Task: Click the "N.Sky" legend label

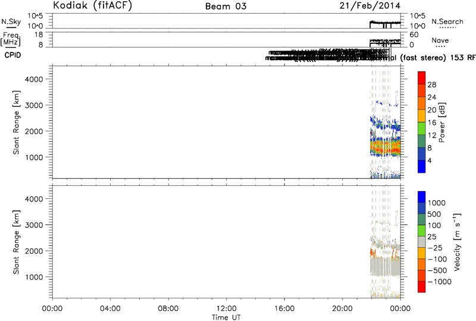Action: pos(11,21)
